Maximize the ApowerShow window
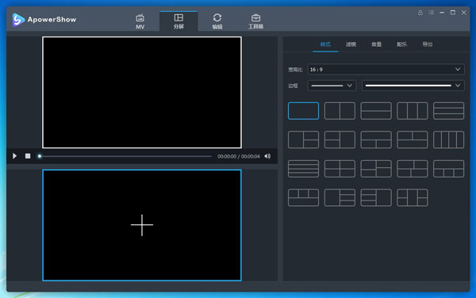This screenshot has height=298, width=476. pyautogui.click(x=453, y=13)
